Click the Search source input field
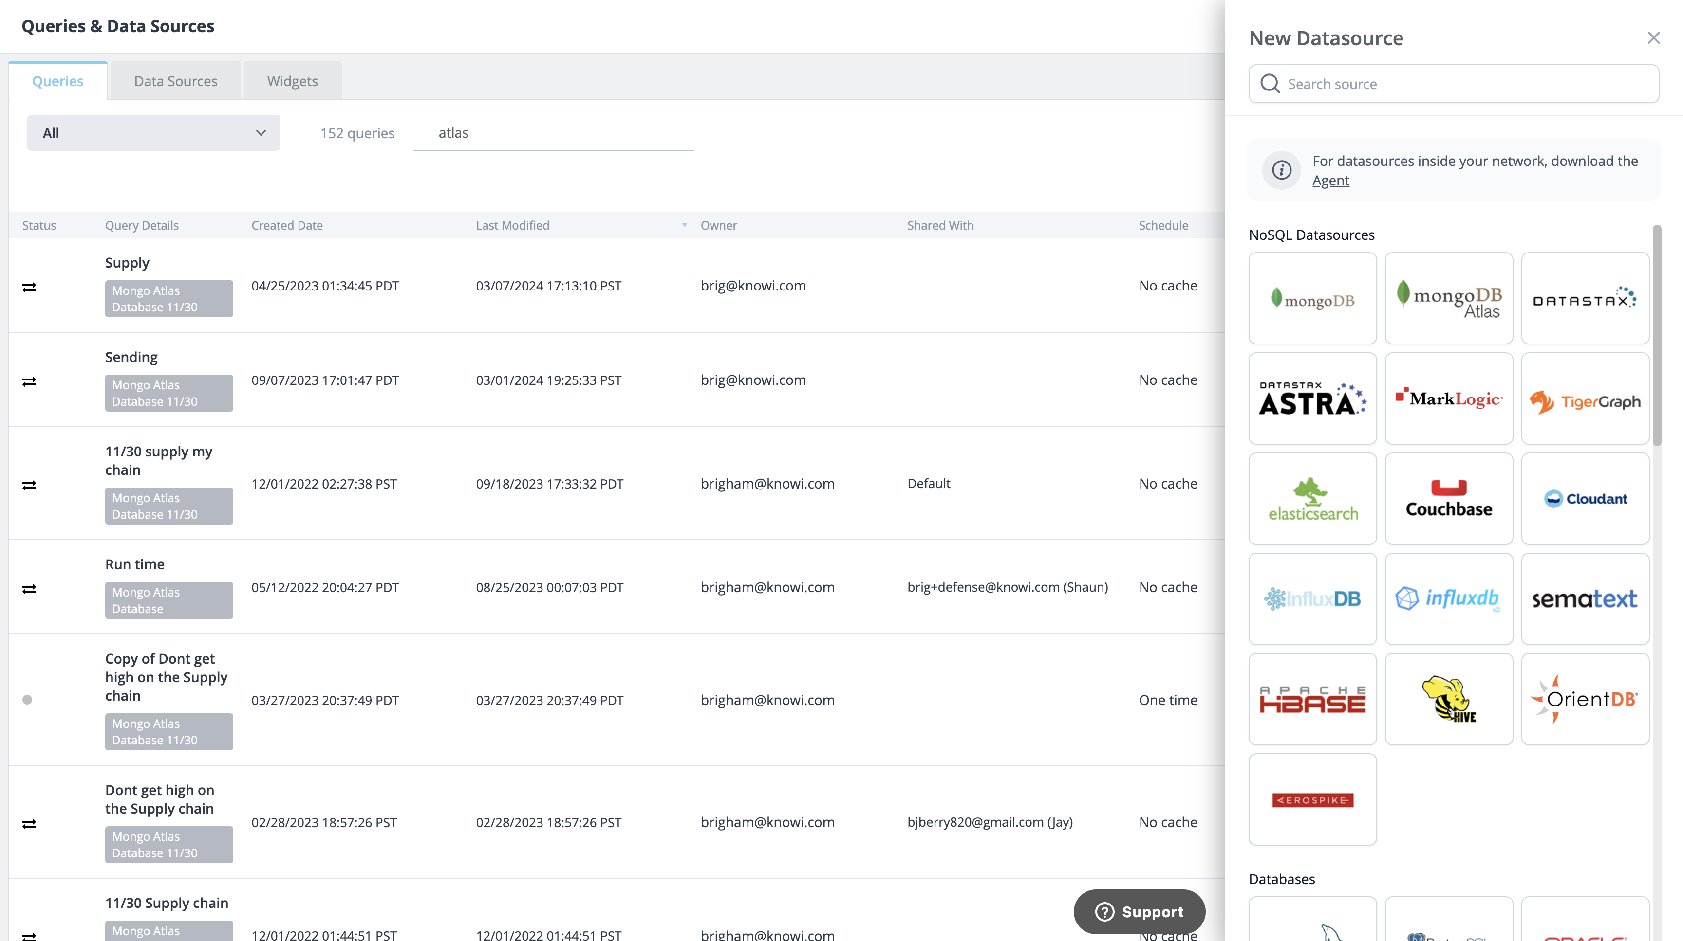This screenshot has height=941, width=1683. click(1454, 84)
